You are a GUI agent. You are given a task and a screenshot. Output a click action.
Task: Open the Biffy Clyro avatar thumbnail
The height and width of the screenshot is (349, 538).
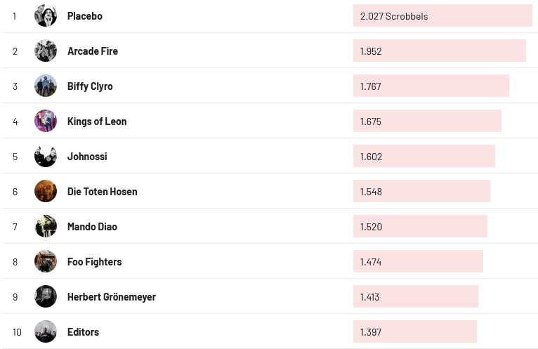pyautogui.click(x=46, y=86)
